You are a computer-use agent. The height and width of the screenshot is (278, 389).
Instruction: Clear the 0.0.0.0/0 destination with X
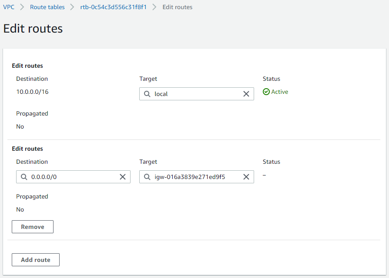pos(123,177)
